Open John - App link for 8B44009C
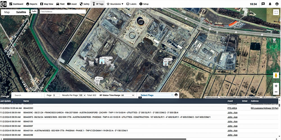281x140 pixels. [232, 113]
